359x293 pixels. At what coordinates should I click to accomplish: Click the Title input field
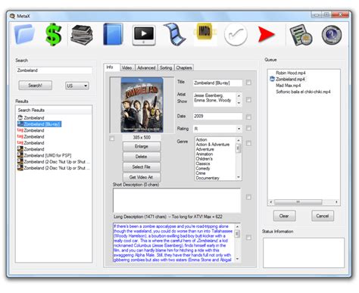217,83
